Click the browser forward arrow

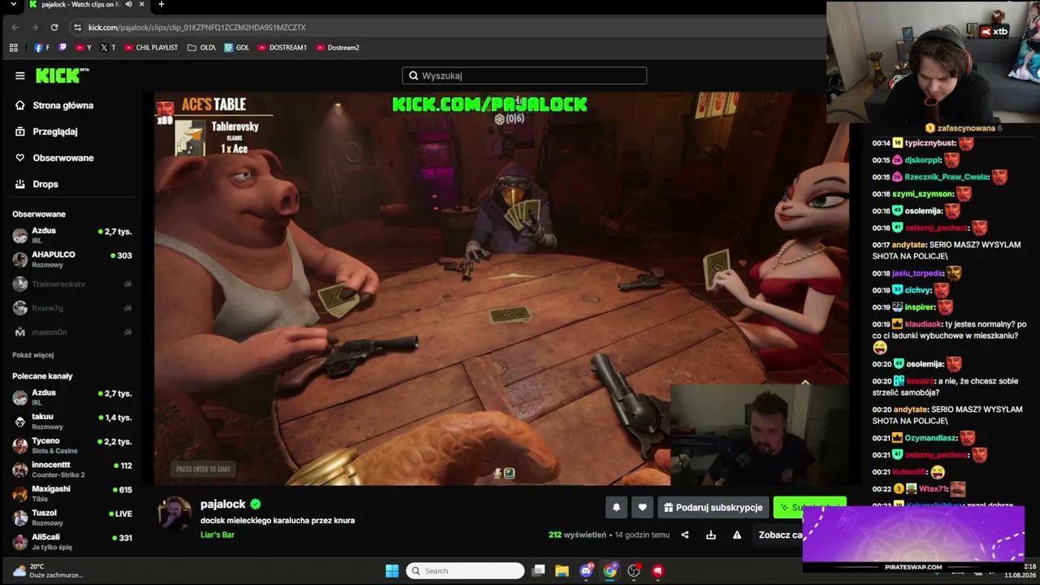(34, 28)
